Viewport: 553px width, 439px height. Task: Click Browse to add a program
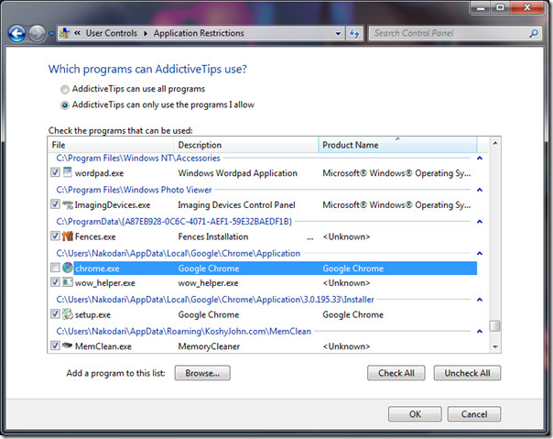(x=202, y=373)
